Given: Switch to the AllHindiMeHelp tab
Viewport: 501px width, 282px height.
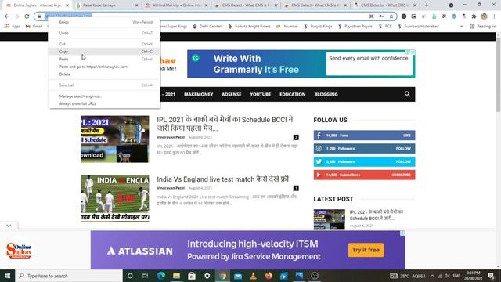Looking at the screenshot, I should [x=175, y=5].
